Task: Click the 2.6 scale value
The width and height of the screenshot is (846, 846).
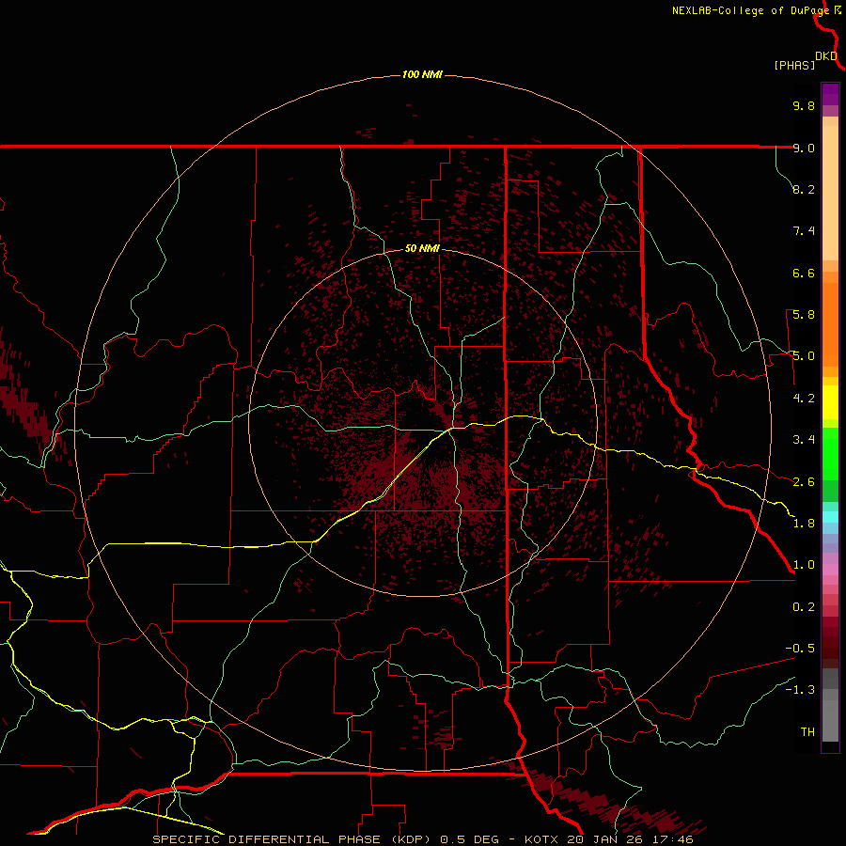Action: coord(804,482)
